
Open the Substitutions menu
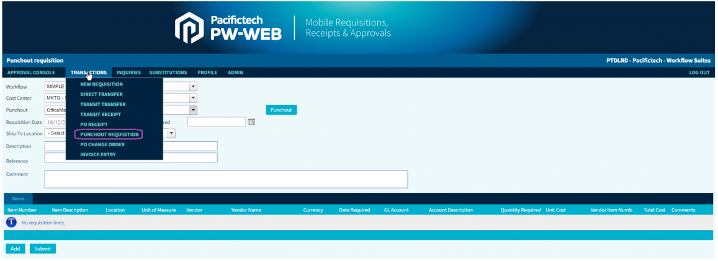tap(168, 73)
